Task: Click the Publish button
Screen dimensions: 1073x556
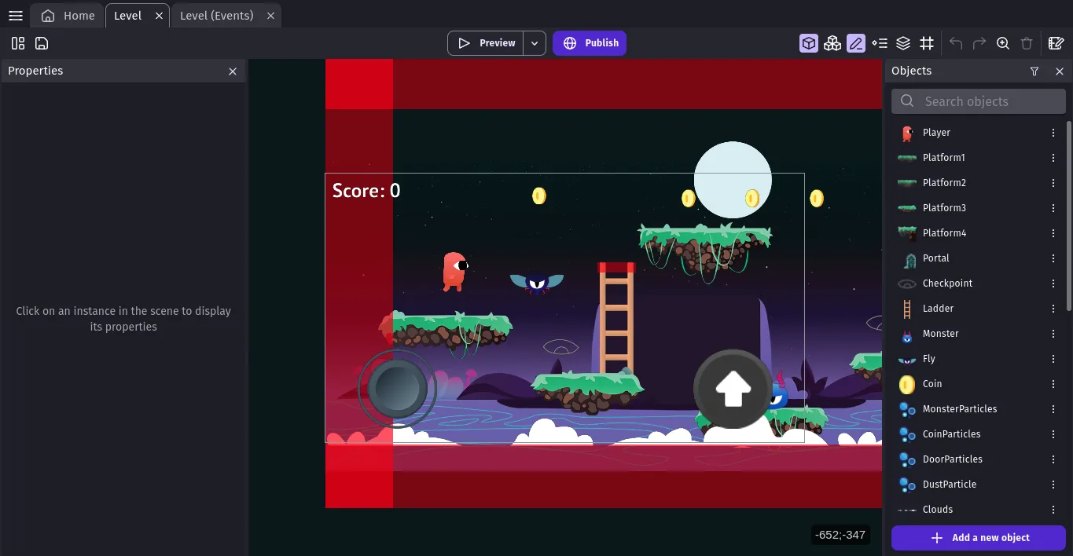Action: (x=590, y=43)
